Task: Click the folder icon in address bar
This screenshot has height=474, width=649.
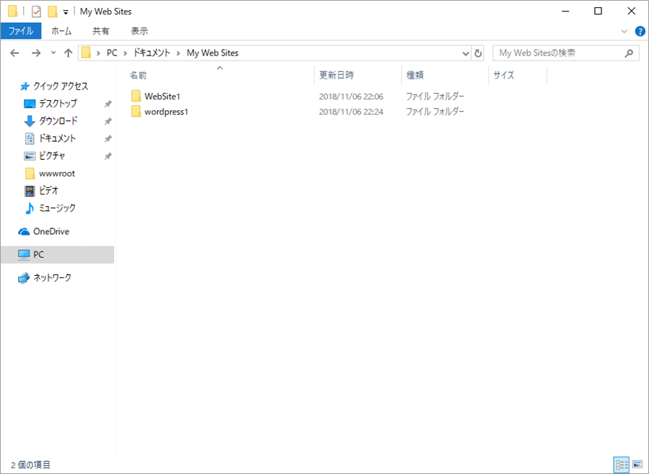Action: pyautogui.click(x=86, y=53)
